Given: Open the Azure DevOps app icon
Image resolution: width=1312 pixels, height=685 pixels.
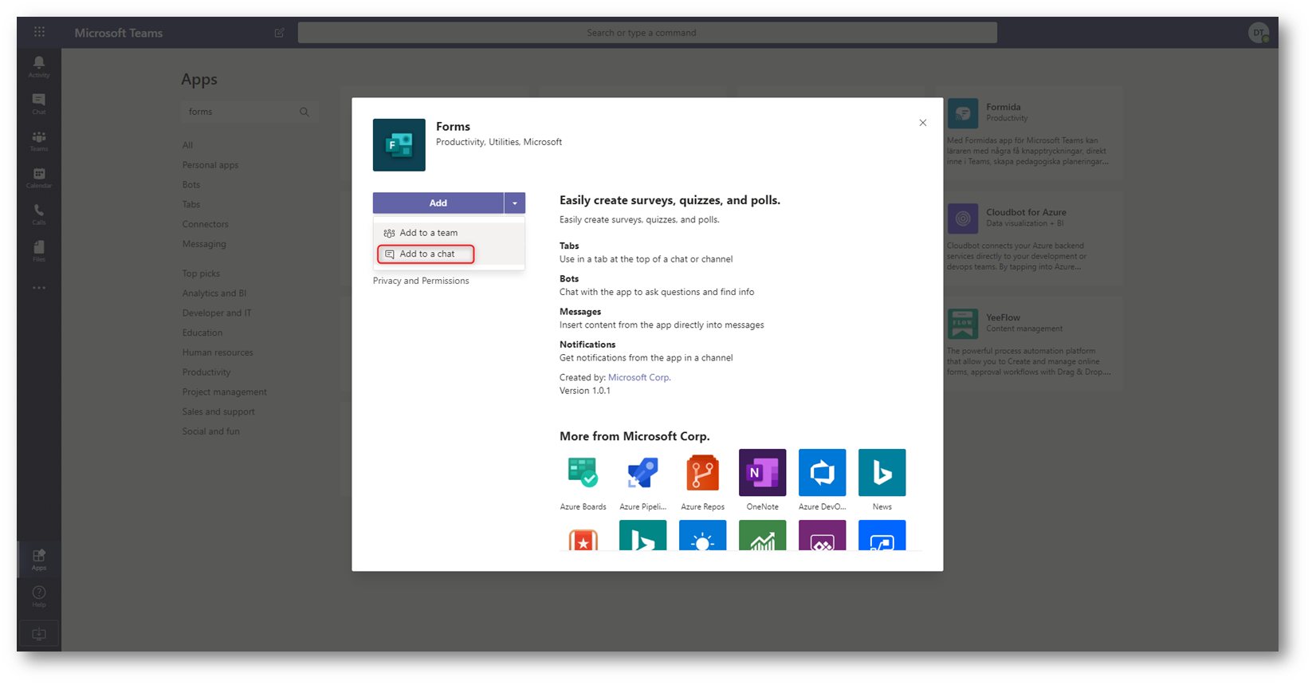Looking at the screenshot, I should click(x=823, y=472).
